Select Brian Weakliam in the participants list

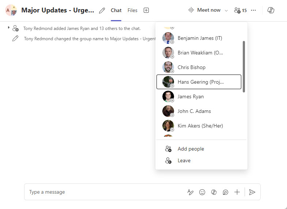point(199,53)
